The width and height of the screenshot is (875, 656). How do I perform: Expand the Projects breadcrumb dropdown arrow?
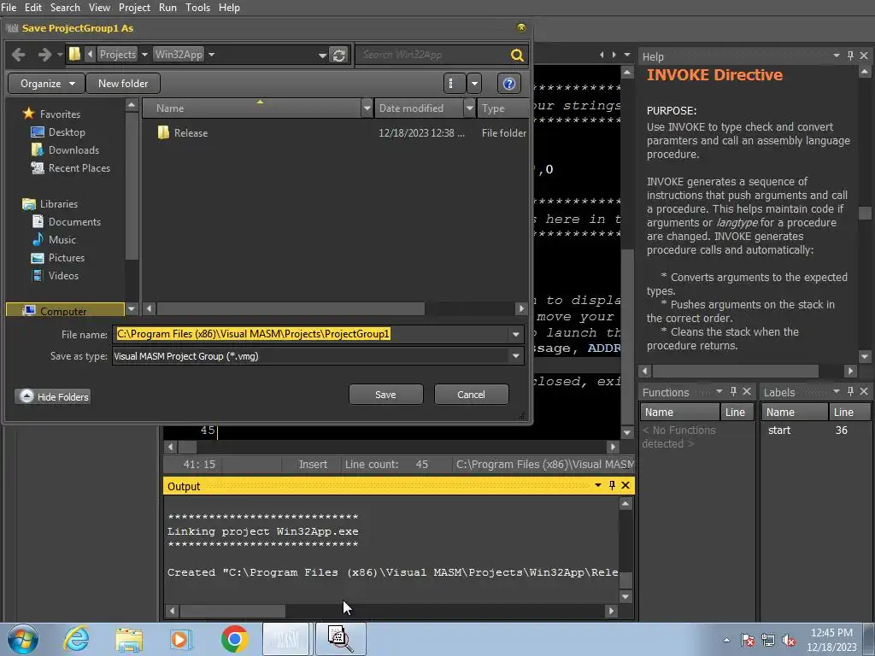[144, 55]
